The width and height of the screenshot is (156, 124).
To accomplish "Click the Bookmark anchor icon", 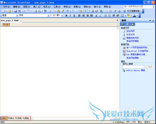I will [119, 11].
